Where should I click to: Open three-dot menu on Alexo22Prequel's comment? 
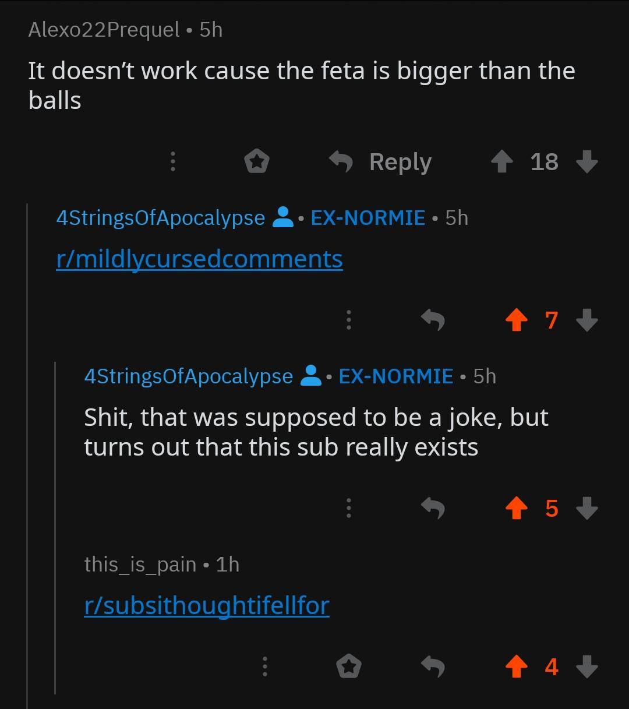[x=172, y=161]
